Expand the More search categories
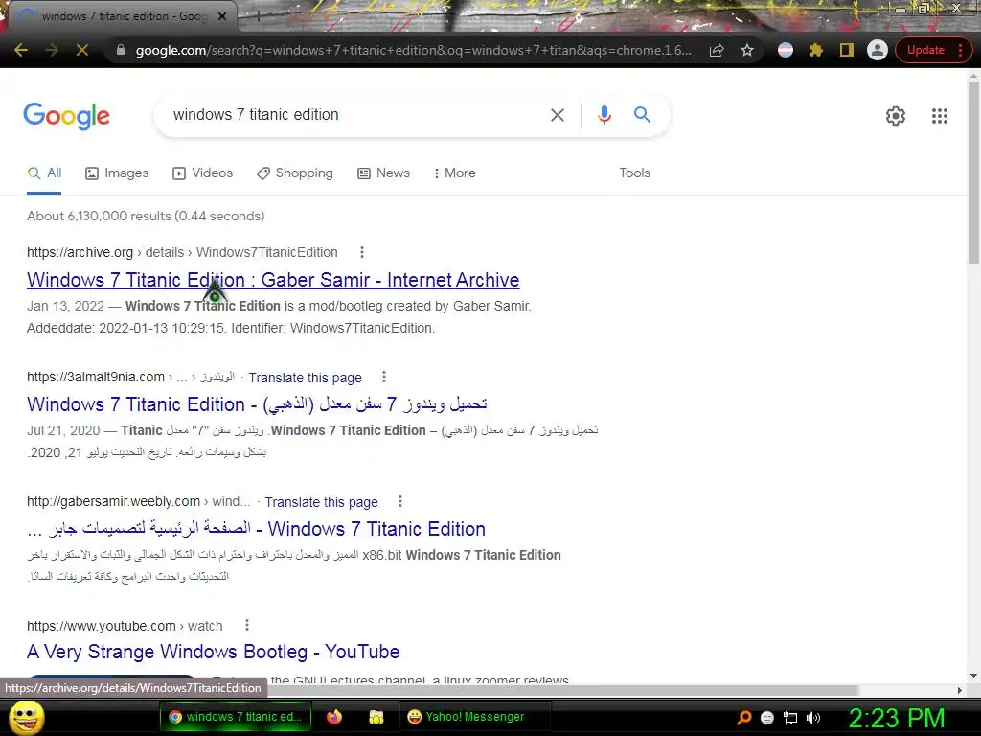This screenshot has width=981, height=736. point(455,173)
